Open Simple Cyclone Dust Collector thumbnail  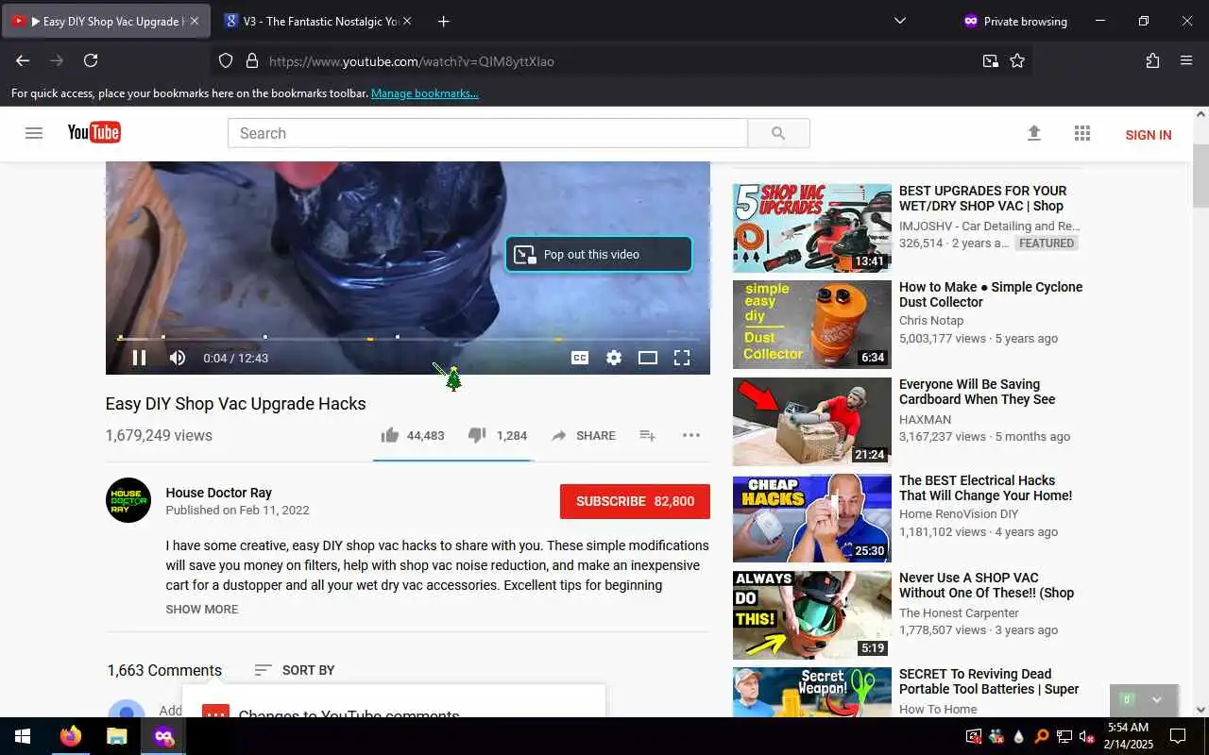pos(812,325)
